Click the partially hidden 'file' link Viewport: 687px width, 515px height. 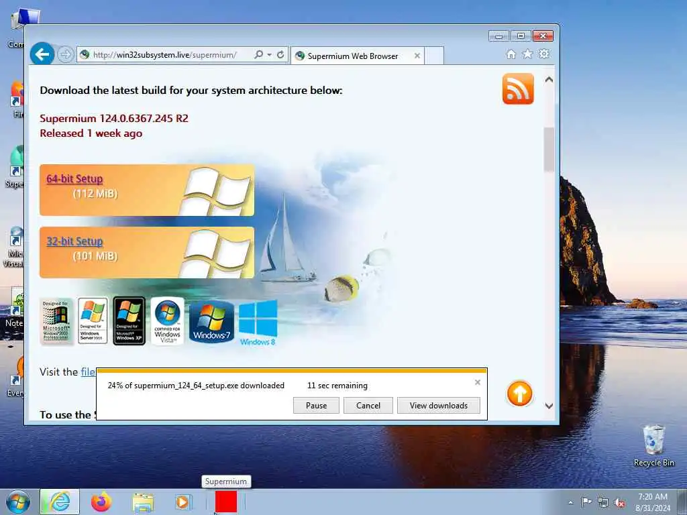click(x=88, y=371)
